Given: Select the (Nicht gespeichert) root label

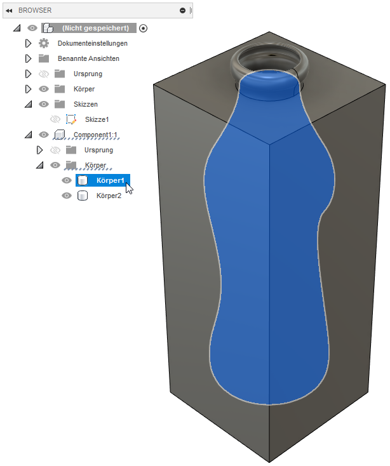Looking at the screenshot, I should tap(95, 28).
